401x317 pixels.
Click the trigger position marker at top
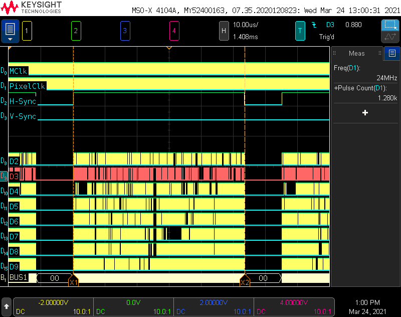pyautogui.click(x=169, y=48)
